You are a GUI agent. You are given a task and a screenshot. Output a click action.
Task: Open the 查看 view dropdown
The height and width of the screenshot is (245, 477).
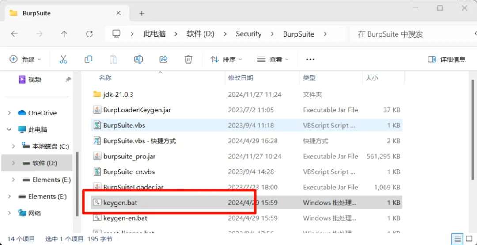click(x=273, y=59)
